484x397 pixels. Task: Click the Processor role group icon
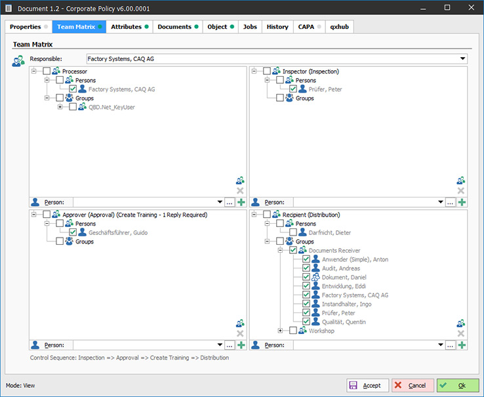click(56, 71)
